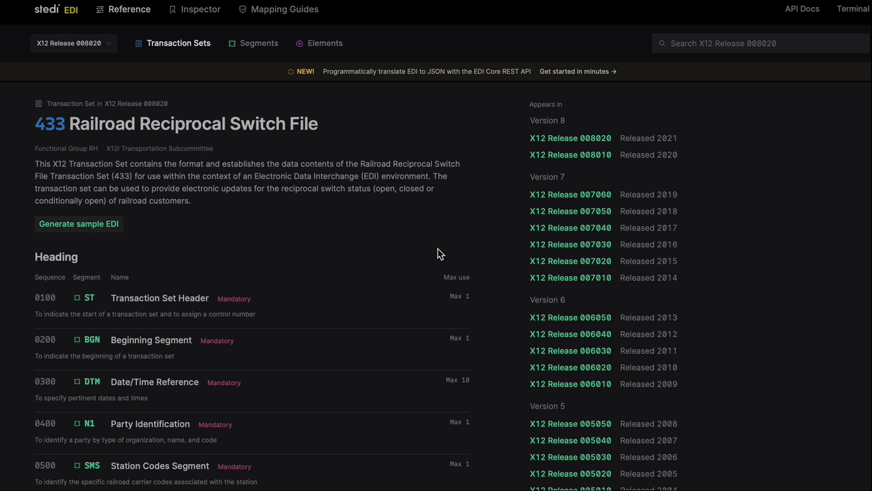Open X12 Release 005050

pyautogui.click(x=570, y=424)
